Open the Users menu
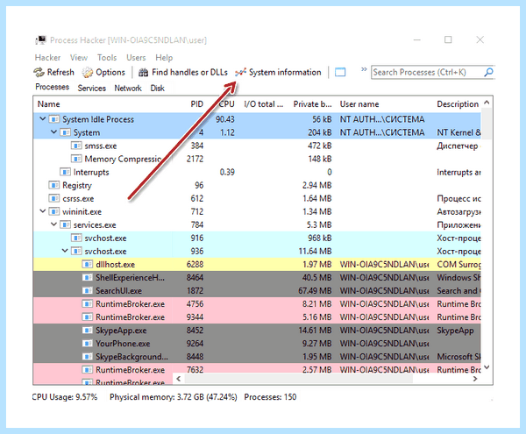 136,58
